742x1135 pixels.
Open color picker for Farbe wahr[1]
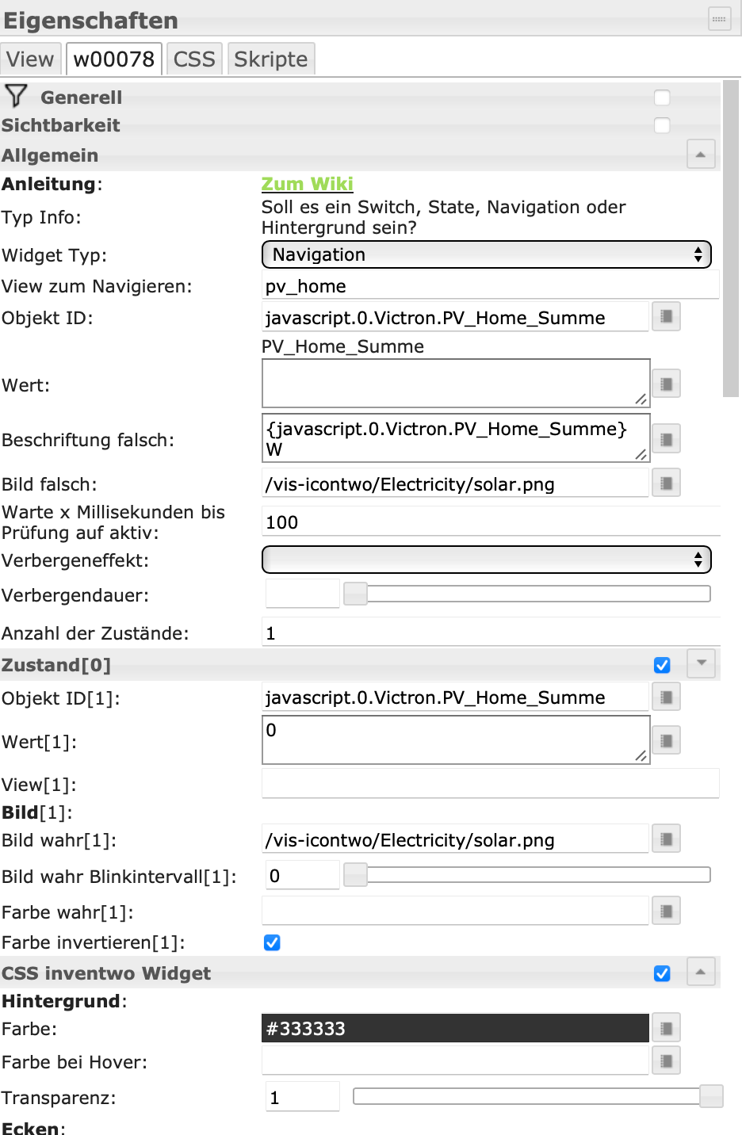point(666,911)
